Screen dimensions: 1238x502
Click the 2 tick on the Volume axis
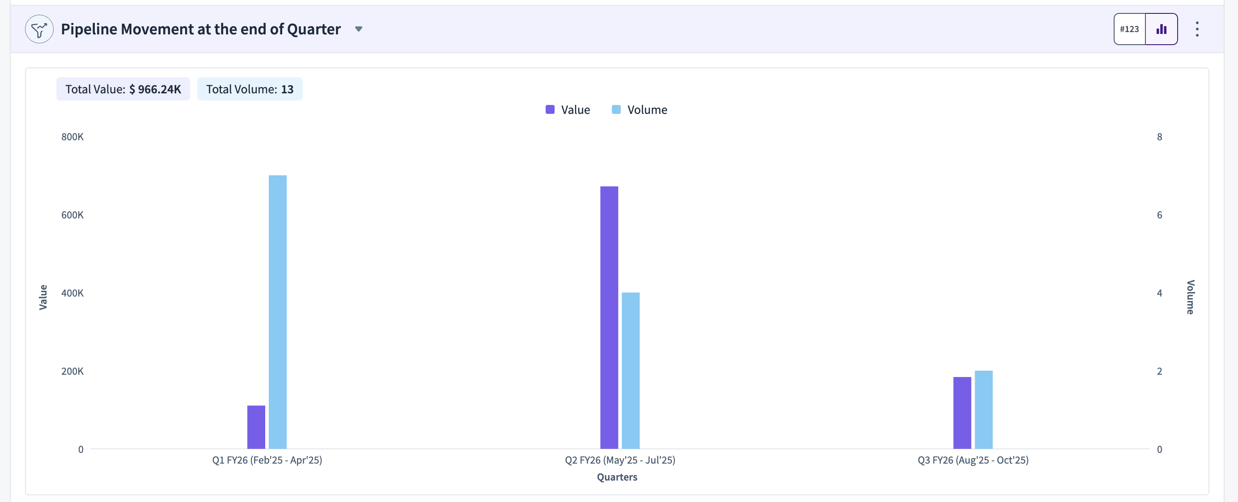click(x=1160, y=372)
